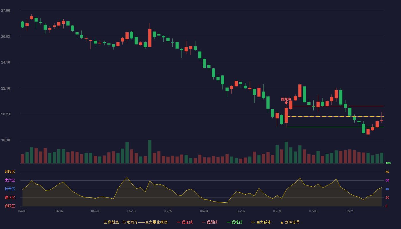The width and height of the screenshot is (401, 229).
Task: Click the 05-25 date label
Action: [x=168, y=211]
